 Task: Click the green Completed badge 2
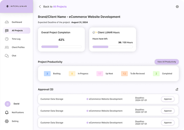tap(156, 74)
